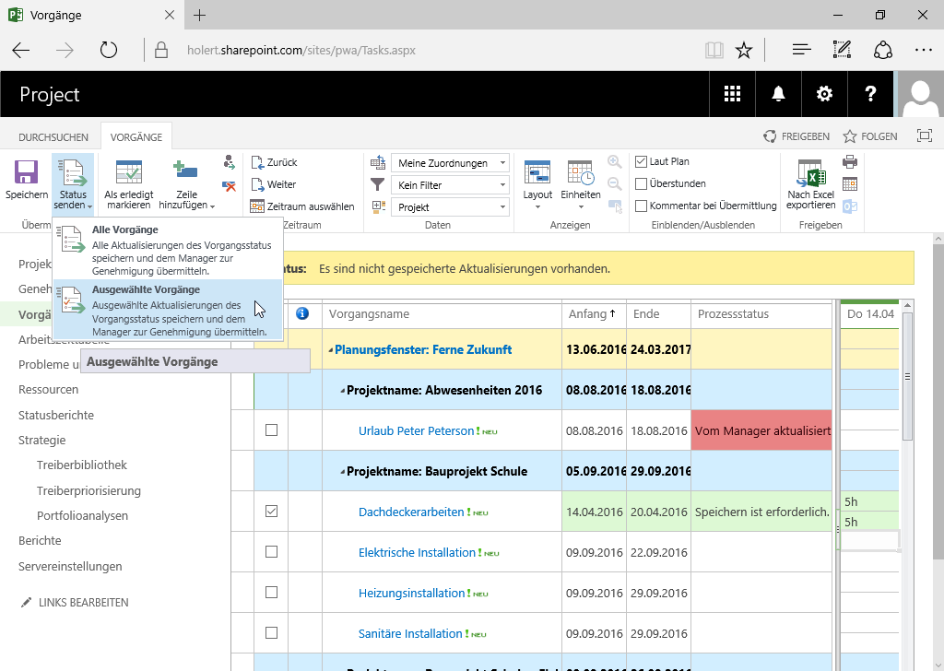Image resolution: width=944 pixels, height=671 pixels.
Task: Open the Status senden button
Action: tap(73, 182)
